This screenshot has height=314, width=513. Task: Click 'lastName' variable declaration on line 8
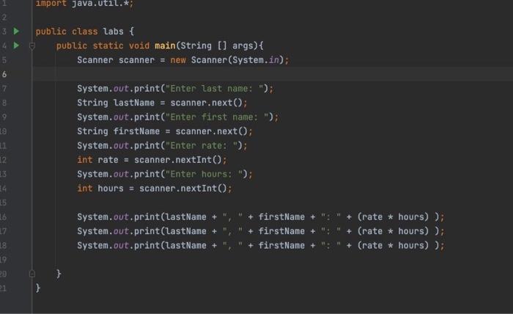click(x=134, y=103)
